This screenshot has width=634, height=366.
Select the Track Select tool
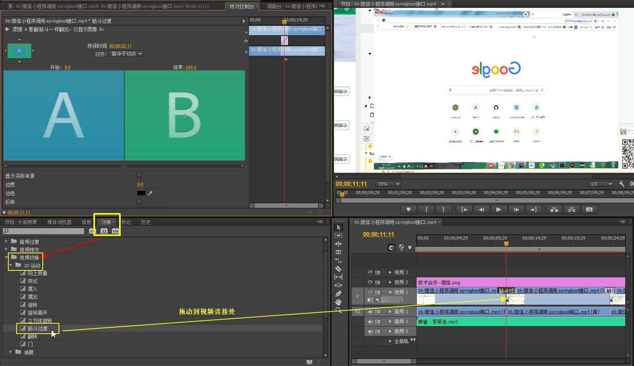[x=338, y=236]
